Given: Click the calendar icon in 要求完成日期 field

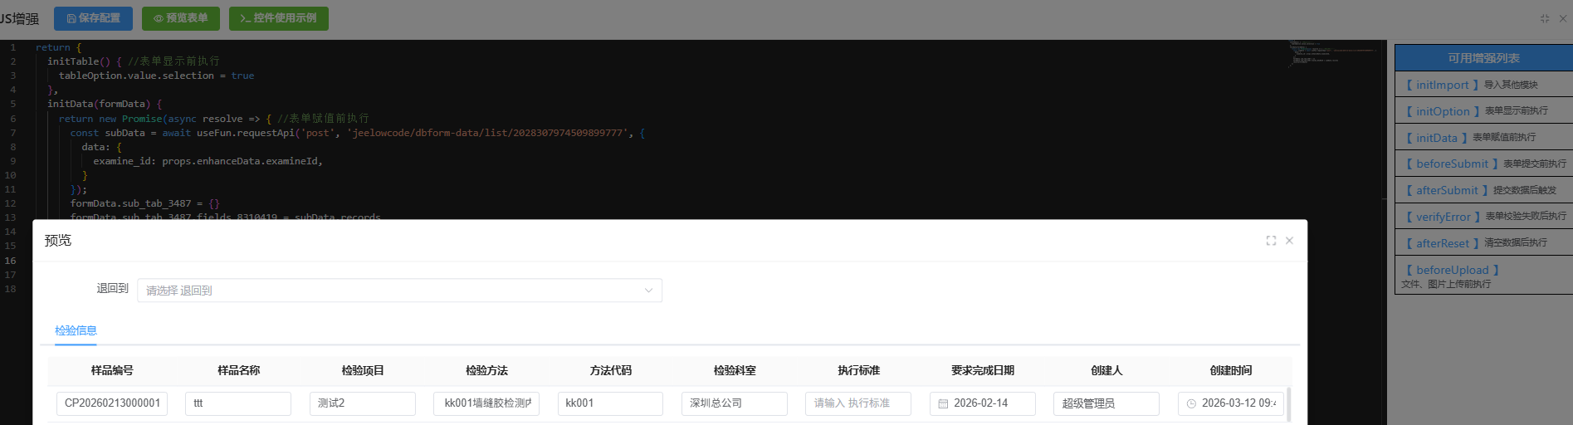Looking at the screenshot, I should point(943,403).
